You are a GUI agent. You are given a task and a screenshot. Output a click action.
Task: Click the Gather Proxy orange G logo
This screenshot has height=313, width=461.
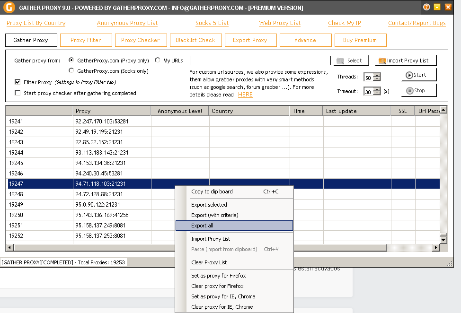[x=9, y=8]
